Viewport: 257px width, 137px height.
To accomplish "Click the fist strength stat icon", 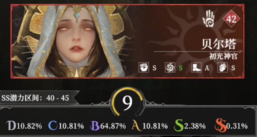I will point(144,67).
